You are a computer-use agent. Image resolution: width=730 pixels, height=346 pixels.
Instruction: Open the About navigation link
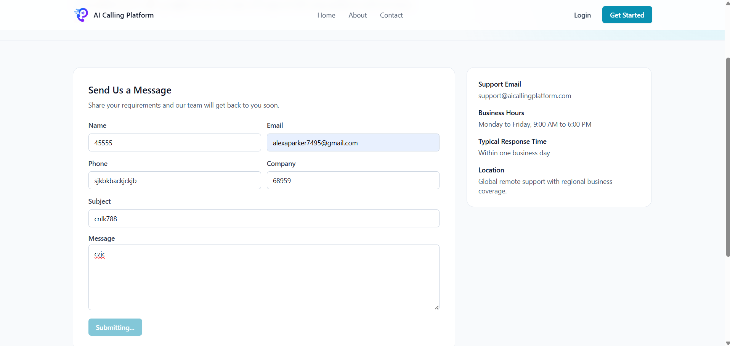pyautogui.click(x=358, y=15)
